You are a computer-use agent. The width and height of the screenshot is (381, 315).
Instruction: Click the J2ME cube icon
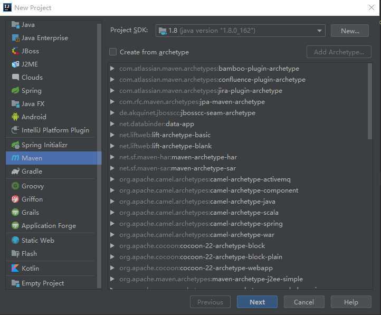pos(15,64)
